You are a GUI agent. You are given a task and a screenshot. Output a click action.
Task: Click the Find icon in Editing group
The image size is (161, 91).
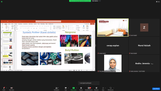tap(77, 26)
